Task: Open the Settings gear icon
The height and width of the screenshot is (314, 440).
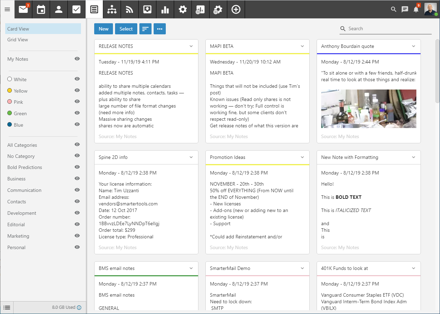Action: pos(183,9)
